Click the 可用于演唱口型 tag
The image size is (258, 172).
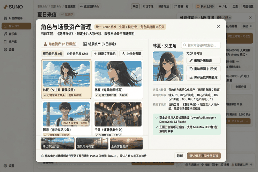click(106, 95)
